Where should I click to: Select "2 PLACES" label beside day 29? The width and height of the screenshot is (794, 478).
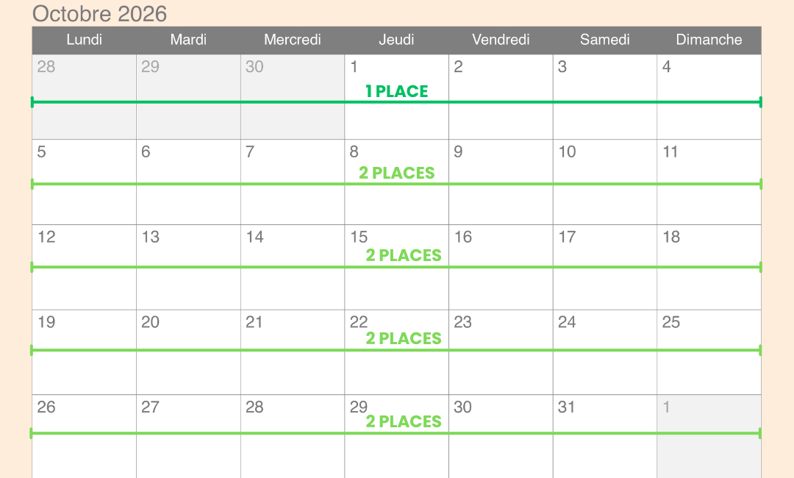(x=404, y=421)
